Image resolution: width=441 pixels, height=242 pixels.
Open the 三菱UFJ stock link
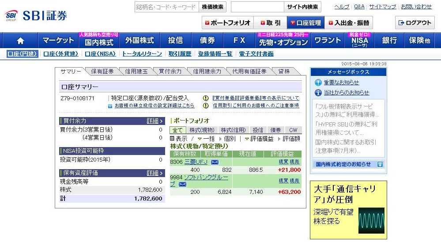point(196,162)
